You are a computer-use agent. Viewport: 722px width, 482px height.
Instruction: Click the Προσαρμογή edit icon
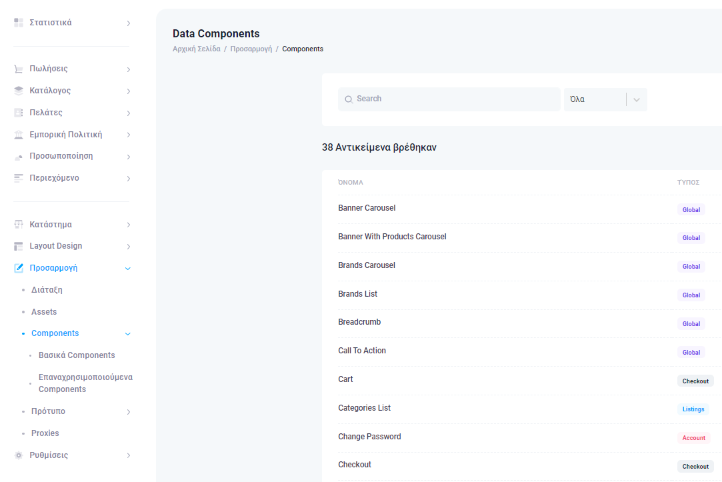click(19, 268)
